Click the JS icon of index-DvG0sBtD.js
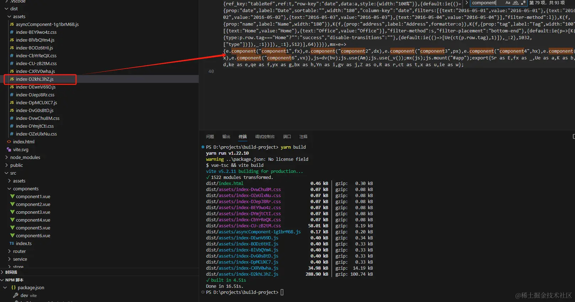575x302 pixels. [x=12, y=110]
